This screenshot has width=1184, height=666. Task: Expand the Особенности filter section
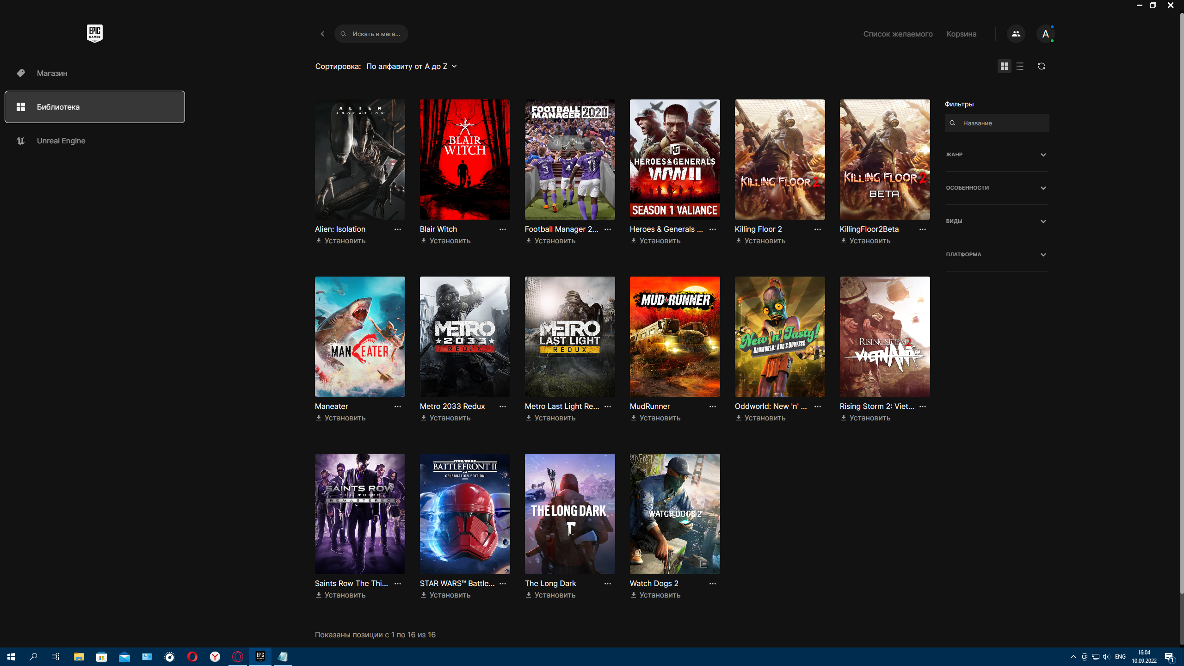[997, 188]
